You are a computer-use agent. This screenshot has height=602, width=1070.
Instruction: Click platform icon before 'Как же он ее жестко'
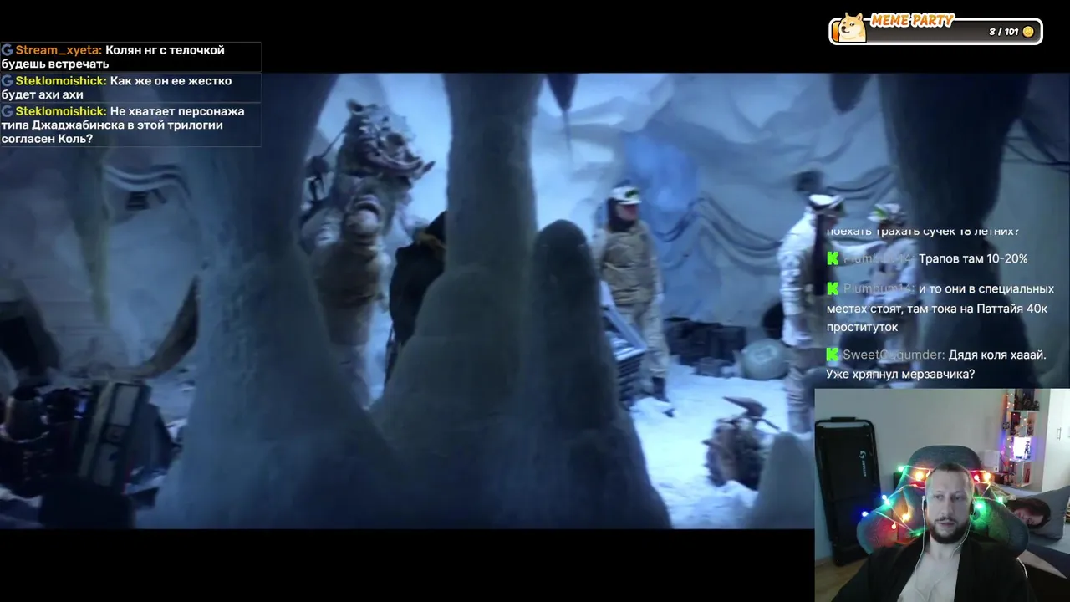[8, 81]
